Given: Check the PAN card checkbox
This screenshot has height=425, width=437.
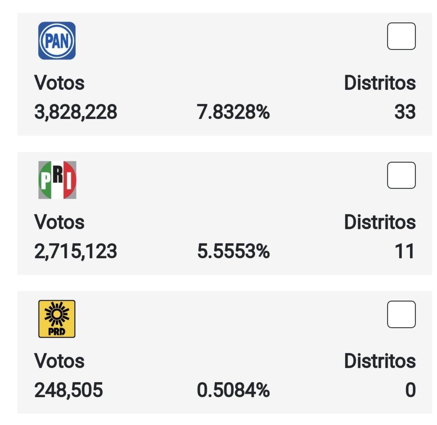Looking at the screenshot, I should click(x=401, y=36).
